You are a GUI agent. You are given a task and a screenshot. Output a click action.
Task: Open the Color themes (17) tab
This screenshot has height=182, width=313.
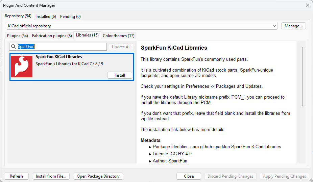119,36
